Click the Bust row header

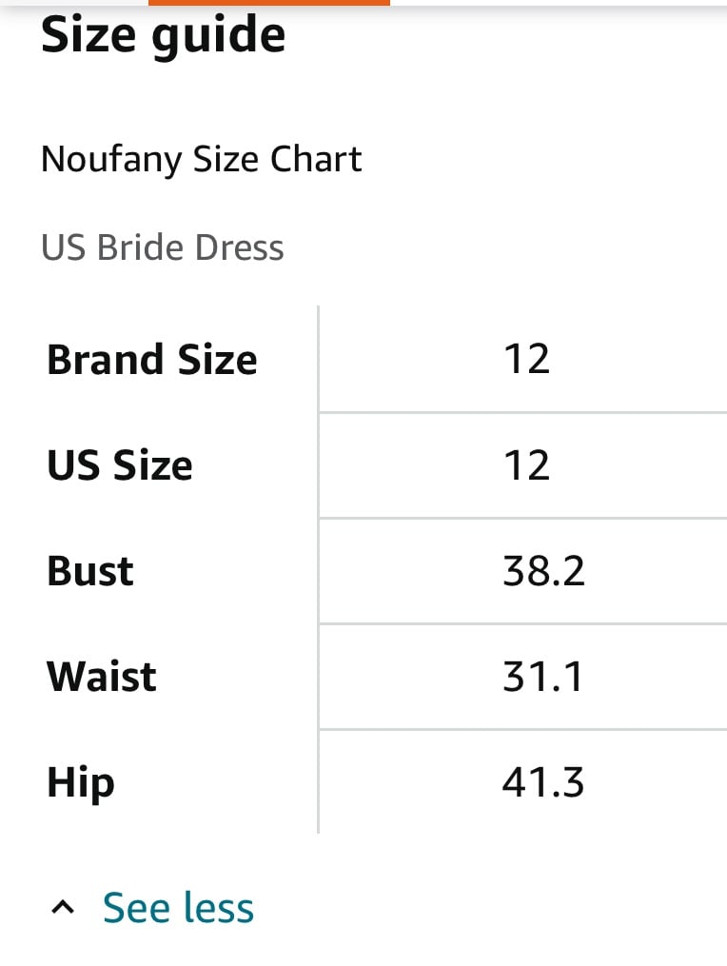pyautogui.click(x=90, y=571)
